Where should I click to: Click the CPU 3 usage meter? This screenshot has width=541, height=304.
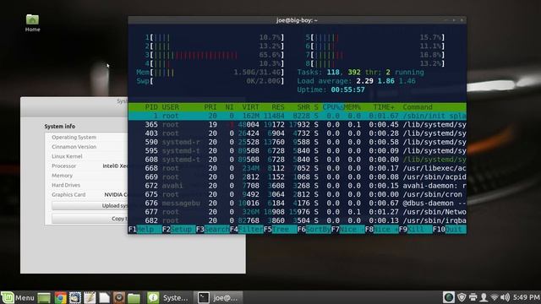click(x=215, y=55)
